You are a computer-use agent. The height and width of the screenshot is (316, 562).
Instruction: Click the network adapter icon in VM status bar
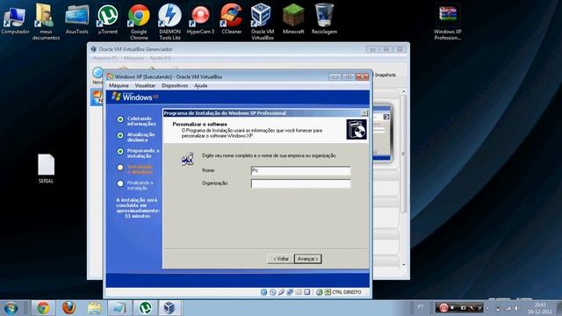[290, 292]
